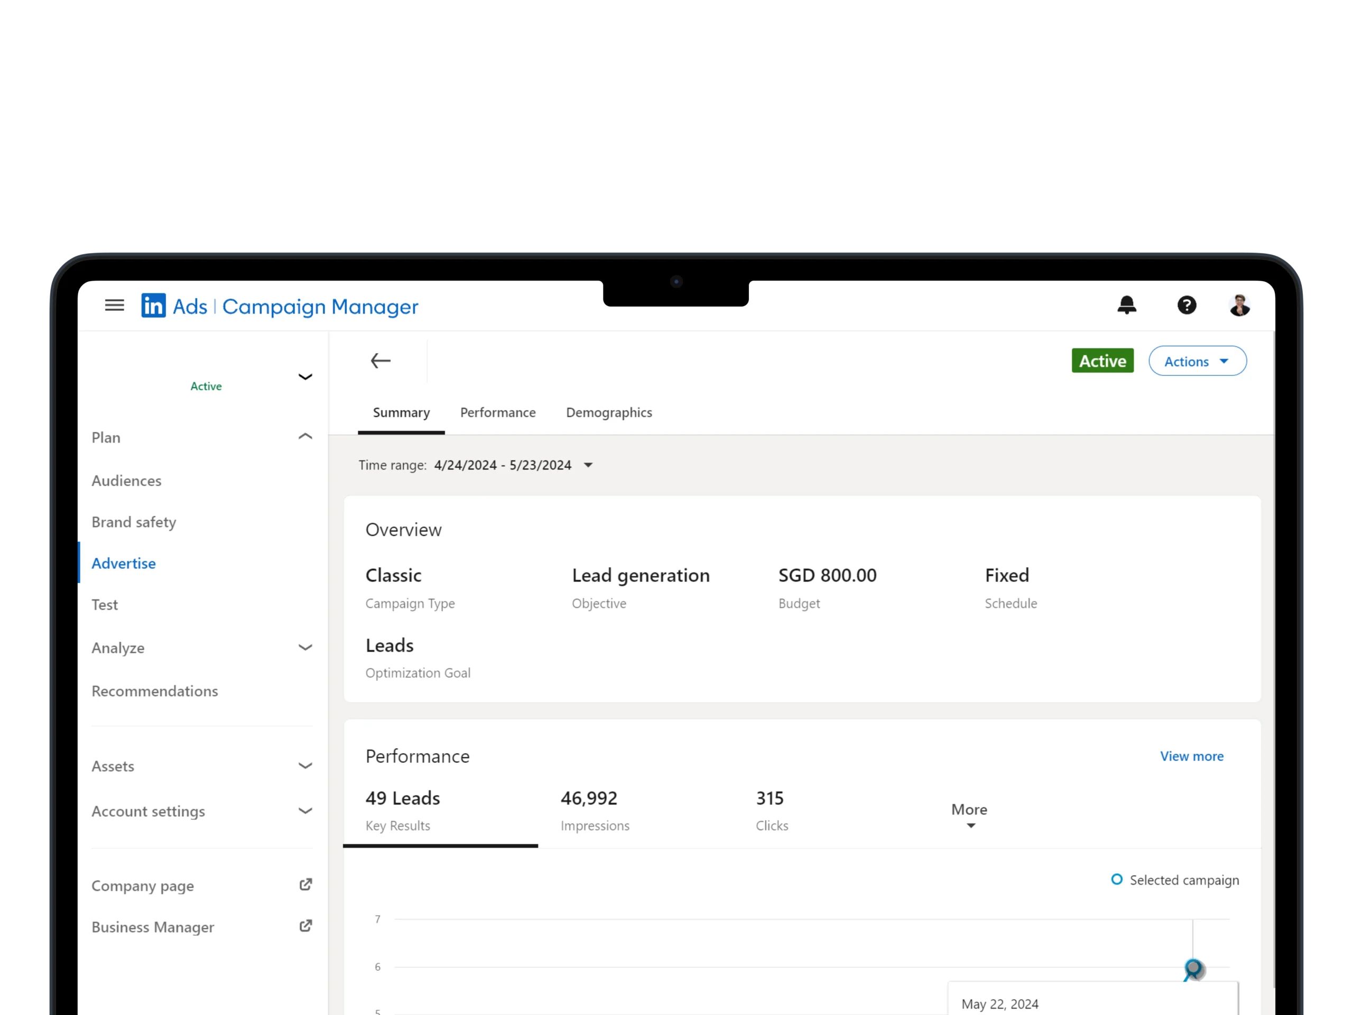This screenshot has width=1353, height=1015.
Task: Click the May 22, 2024 tooltip date
Action: tap(999, 1004)
